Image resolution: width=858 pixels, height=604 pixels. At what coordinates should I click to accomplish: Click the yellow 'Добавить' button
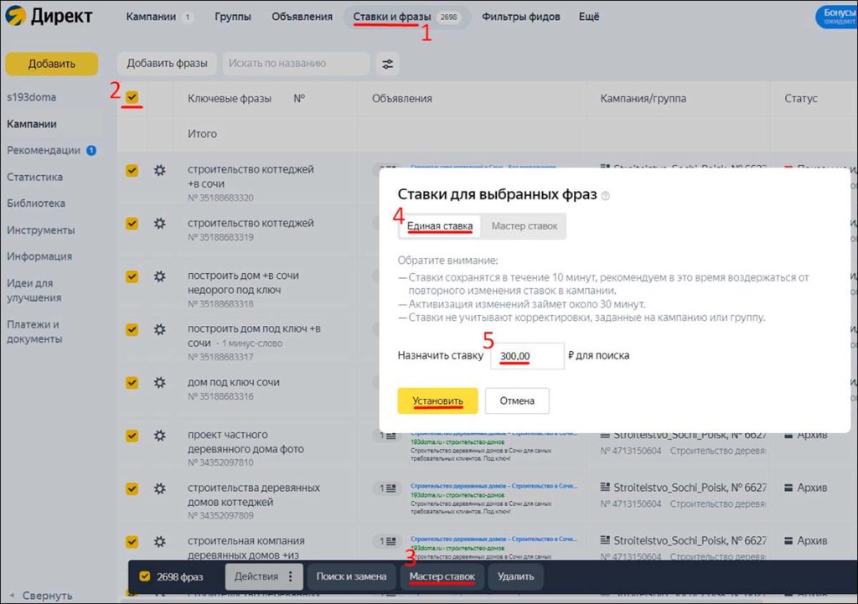[51, 64]
